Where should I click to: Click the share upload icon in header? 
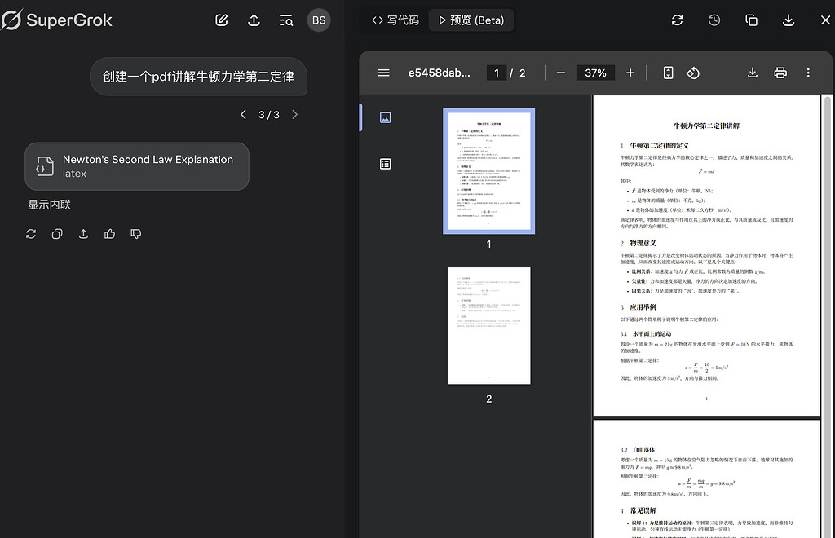[254, 20]
